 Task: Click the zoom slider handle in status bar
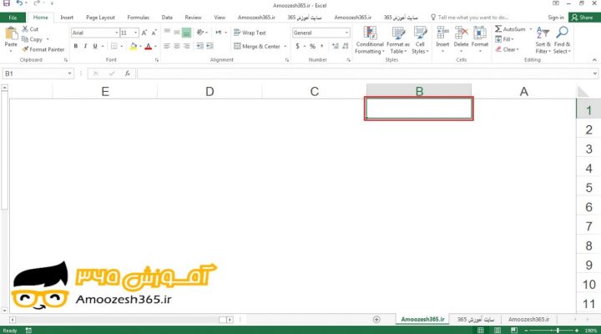click(558, 330)
